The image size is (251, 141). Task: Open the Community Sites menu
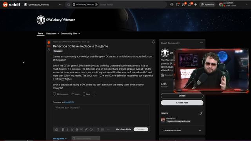(70, 34)
